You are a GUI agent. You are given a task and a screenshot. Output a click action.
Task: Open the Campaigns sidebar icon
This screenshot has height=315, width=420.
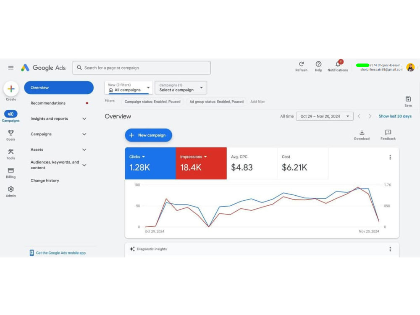[x=11, y=114]
